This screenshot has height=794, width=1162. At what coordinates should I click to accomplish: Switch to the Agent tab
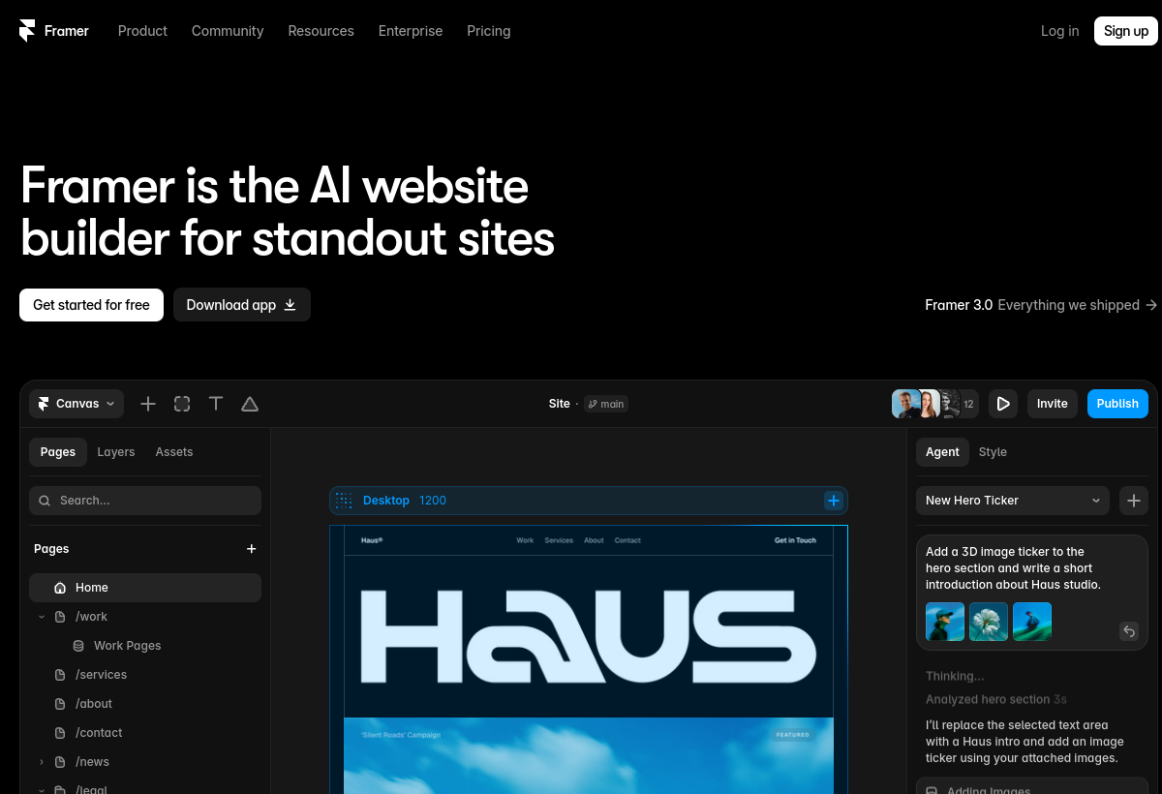pyautogui.click(x=942, y=452)
